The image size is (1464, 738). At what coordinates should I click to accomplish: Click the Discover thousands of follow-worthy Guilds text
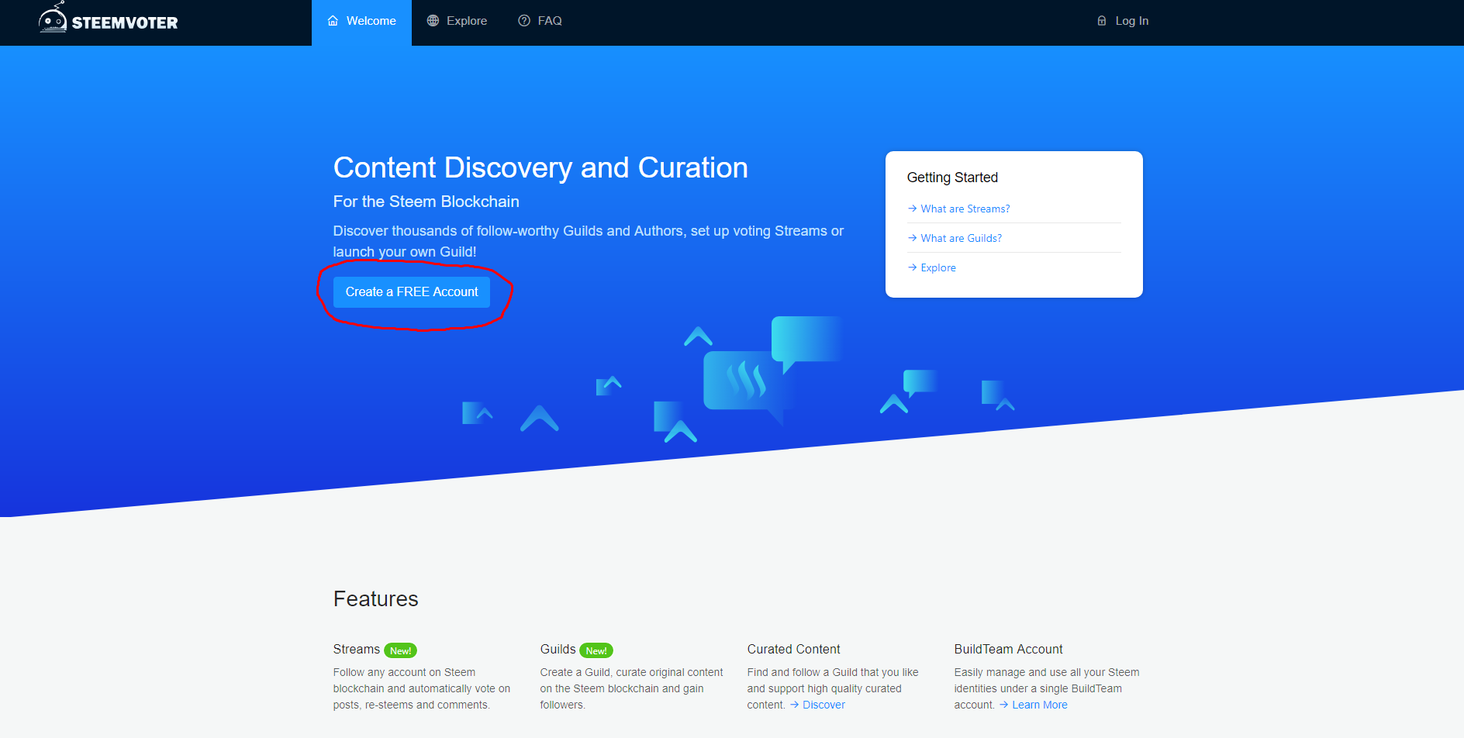point(589,241)
